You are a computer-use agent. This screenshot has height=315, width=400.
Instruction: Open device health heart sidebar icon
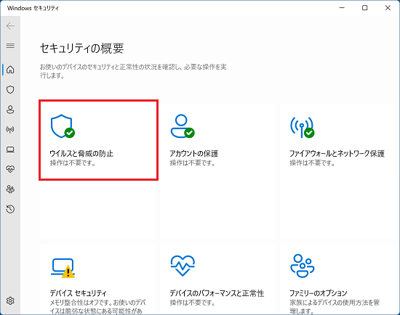[10, 169]
